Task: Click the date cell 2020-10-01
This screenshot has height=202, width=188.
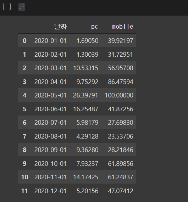Action: pyautogui.click(x=50, y=163)
